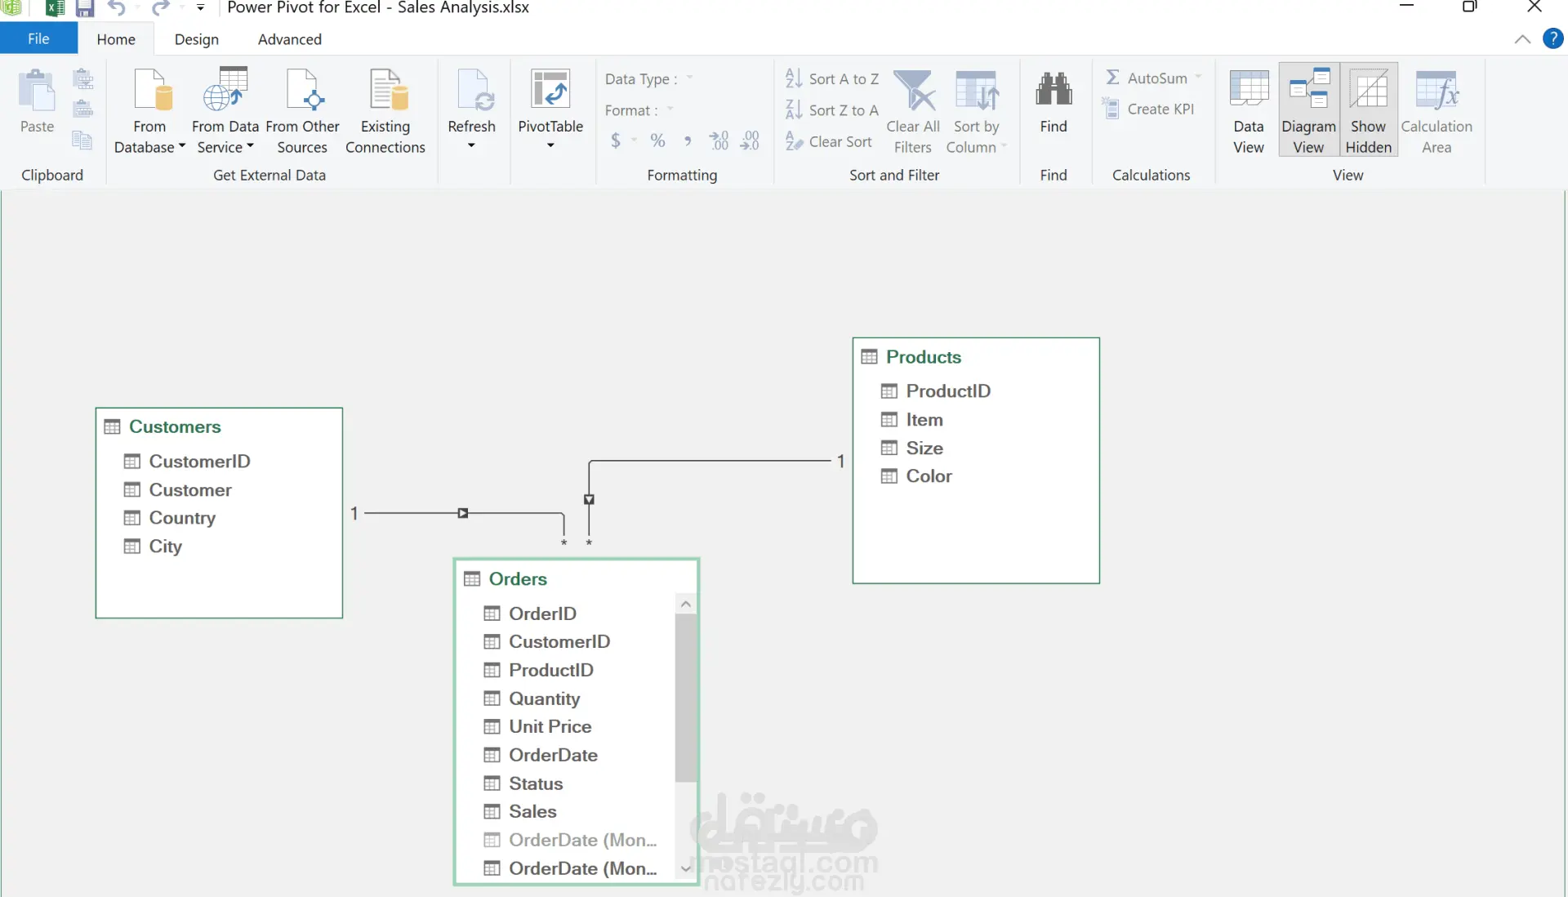This screenshot has height=897, width=1568.
Task: Switch to Data View
Action: pyautogui.click(x=1249, y=112)
